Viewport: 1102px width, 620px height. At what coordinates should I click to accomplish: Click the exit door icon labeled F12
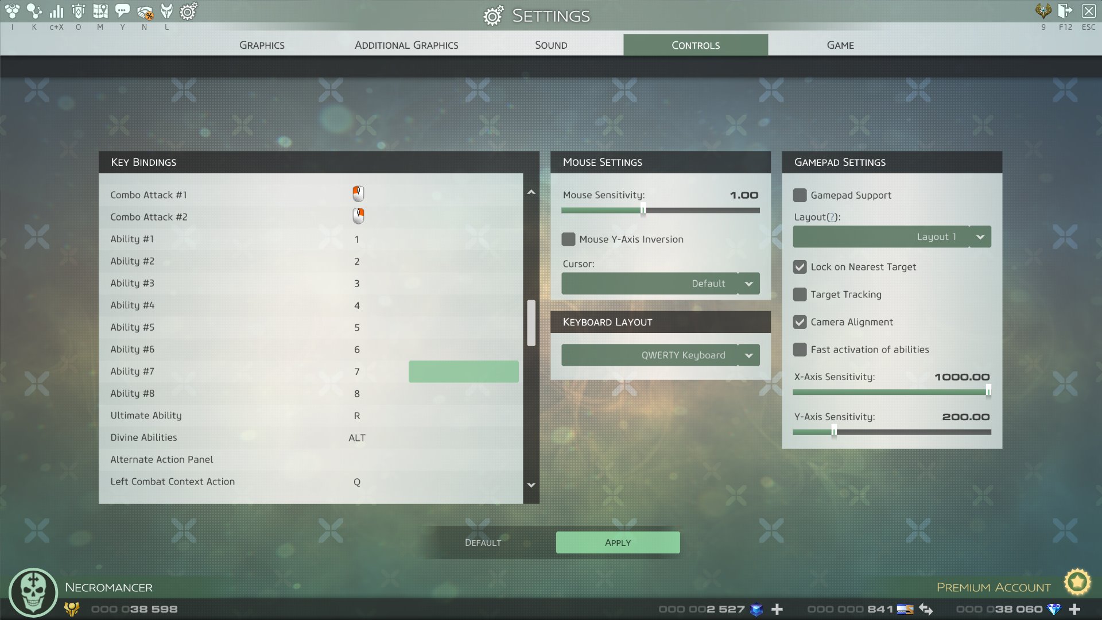[1065, 10]
